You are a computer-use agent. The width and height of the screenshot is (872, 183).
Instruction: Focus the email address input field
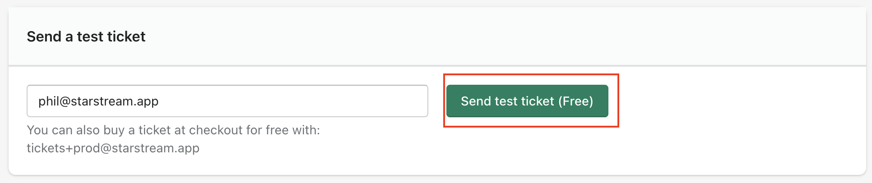(x=227, y=101)
